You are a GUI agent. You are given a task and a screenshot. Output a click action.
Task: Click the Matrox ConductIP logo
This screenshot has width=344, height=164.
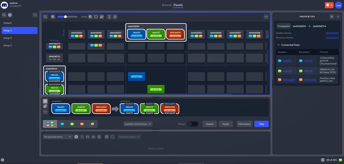tap(4, 5)
